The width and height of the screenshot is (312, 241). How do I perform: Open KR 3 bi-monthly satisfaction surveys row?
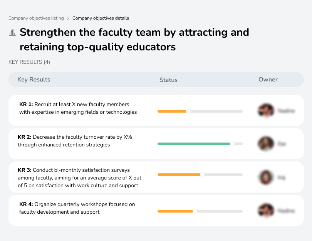(78, 178)
